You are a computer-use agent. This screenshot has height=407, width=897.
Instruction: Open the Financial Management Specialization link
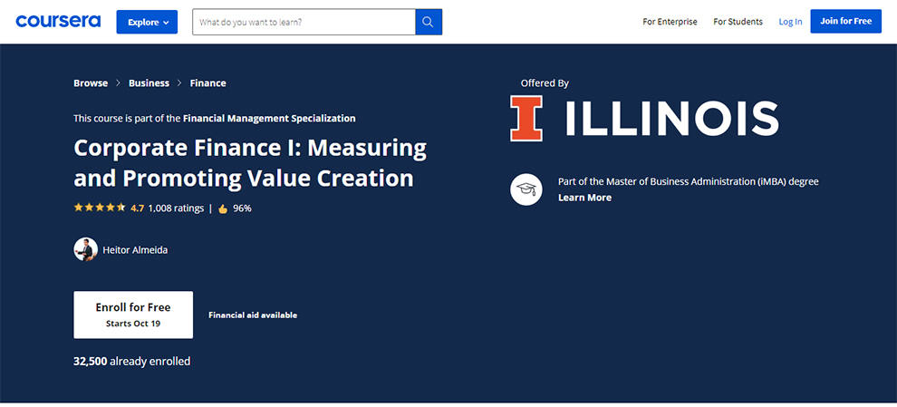pos(269,118)
